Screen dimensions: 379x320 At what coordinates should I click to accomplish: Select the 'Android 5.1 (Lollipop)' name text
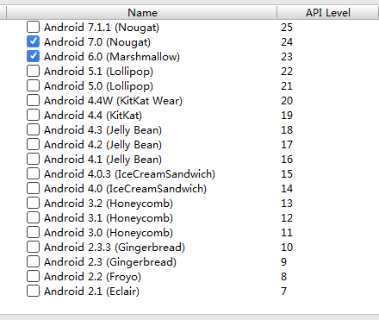point(98,72)
